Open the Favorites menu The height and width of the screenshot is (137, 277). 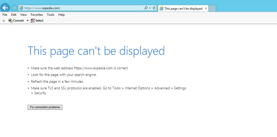click(37, 15)
